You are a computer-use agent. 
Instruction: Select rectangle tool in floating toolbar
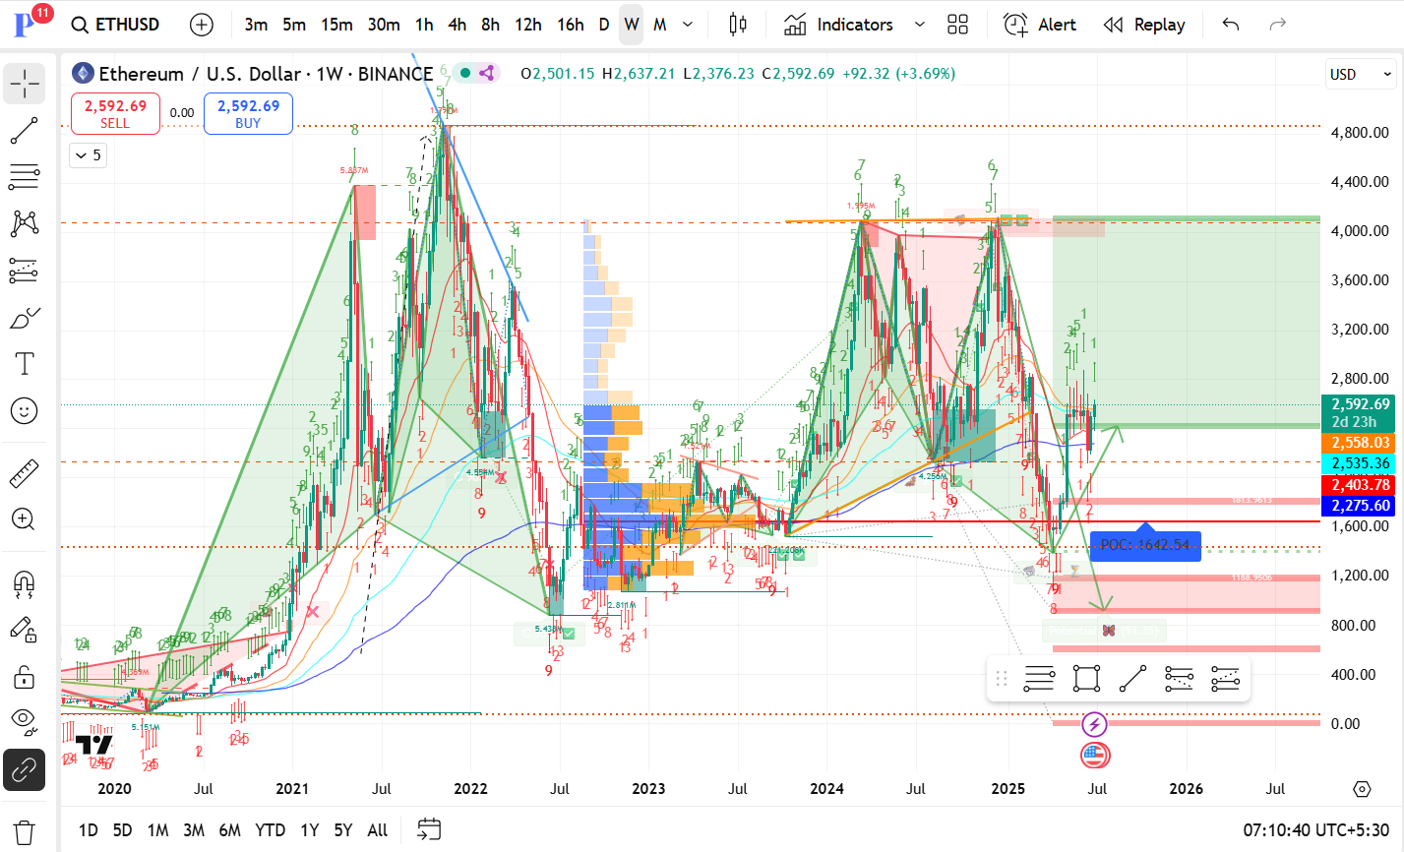tap(1086, 678)
